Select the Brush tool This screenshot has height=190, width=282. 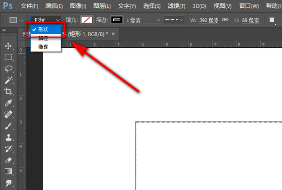click(x=8, y=126)
